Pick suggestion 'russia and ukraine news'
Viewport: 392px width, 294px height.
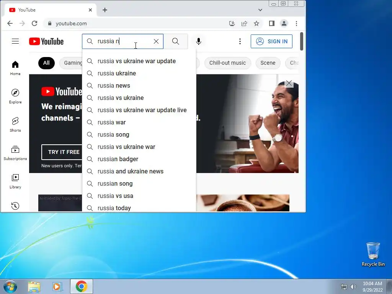point(139,171)
